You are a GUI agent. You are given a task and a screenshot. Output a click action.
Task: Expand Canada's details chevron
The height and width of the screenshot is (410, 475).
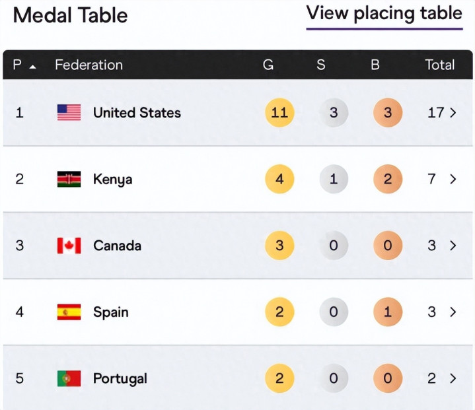(453, 246)
